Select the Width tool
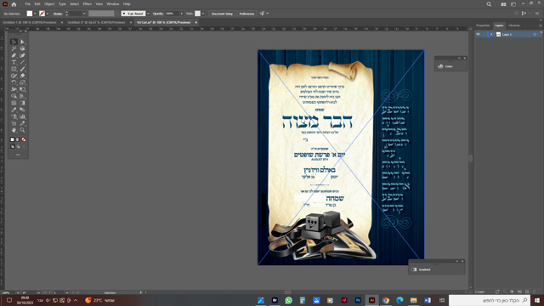 pyautogui.click(x=14, y=89)
